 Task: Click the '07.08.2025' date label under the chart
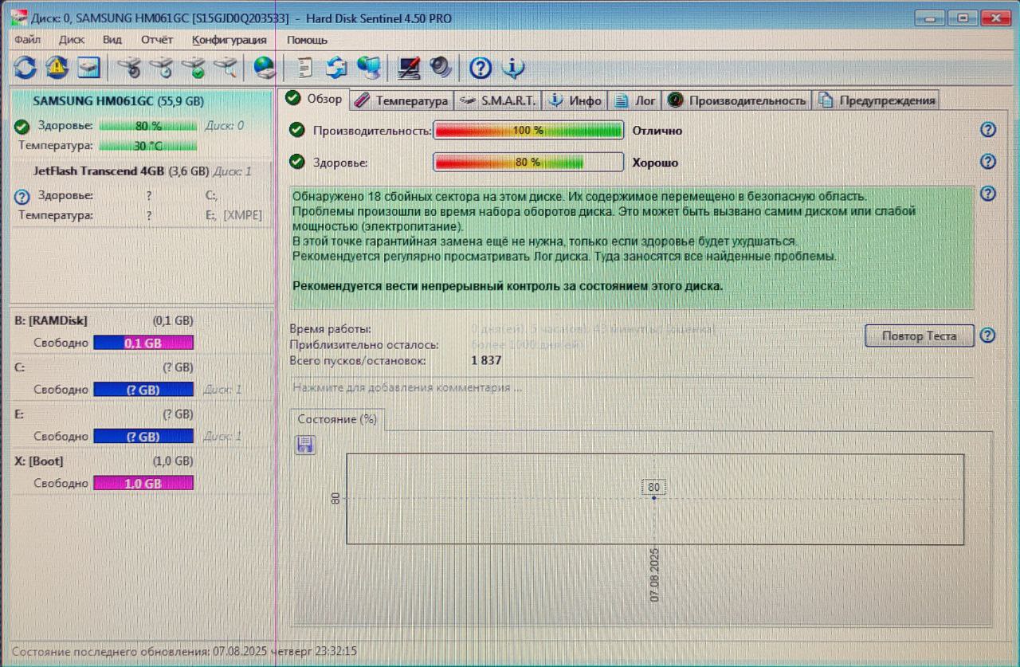pos(654,574)
